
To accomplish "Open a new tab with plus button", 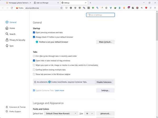I will tap(90, 3).
